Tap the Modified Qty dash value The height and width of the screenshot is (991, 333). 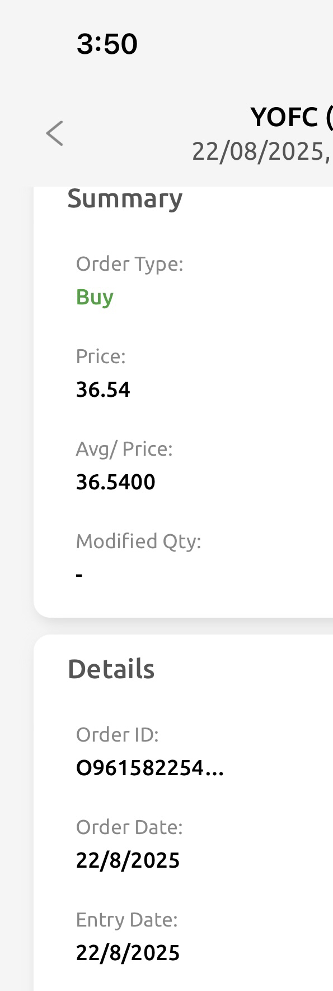(79, 575)
